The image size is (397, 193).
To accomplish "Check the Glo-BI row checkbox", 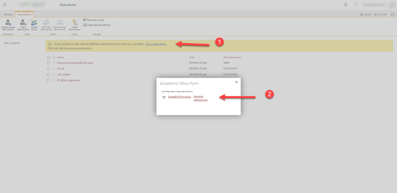I will (48, 69).
